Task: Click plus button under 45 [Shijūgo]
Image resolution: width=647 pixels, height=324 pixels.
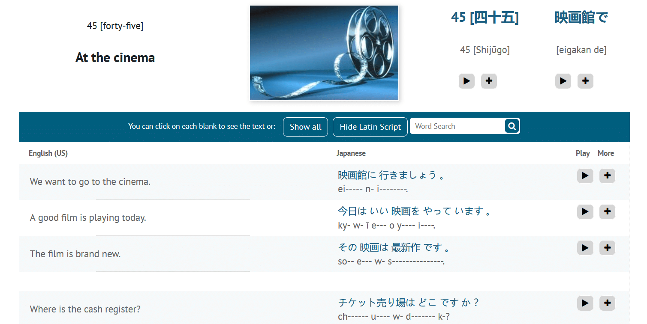Action: tap(489, 81)
